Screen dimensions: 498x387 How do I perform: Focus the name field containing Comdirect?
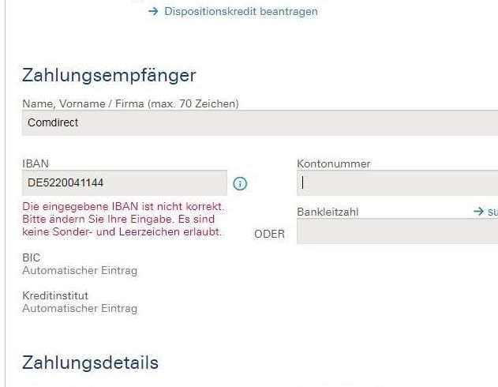point(260,123)
